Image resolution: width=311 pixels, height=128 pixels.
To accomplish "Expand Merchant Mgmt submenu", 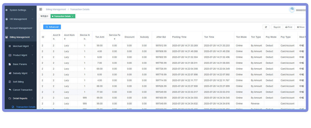I will tap(23, 46).
